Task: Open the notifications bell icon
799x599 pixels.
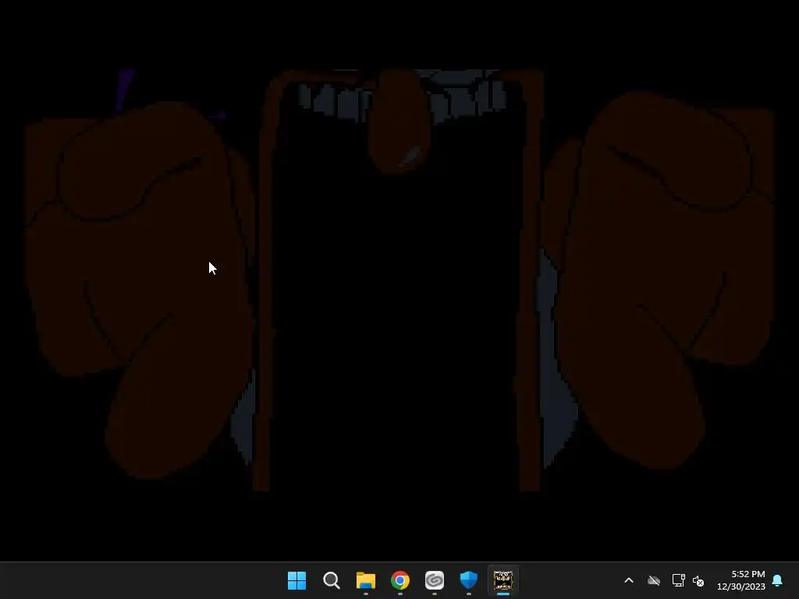Action: pos(777,580)
